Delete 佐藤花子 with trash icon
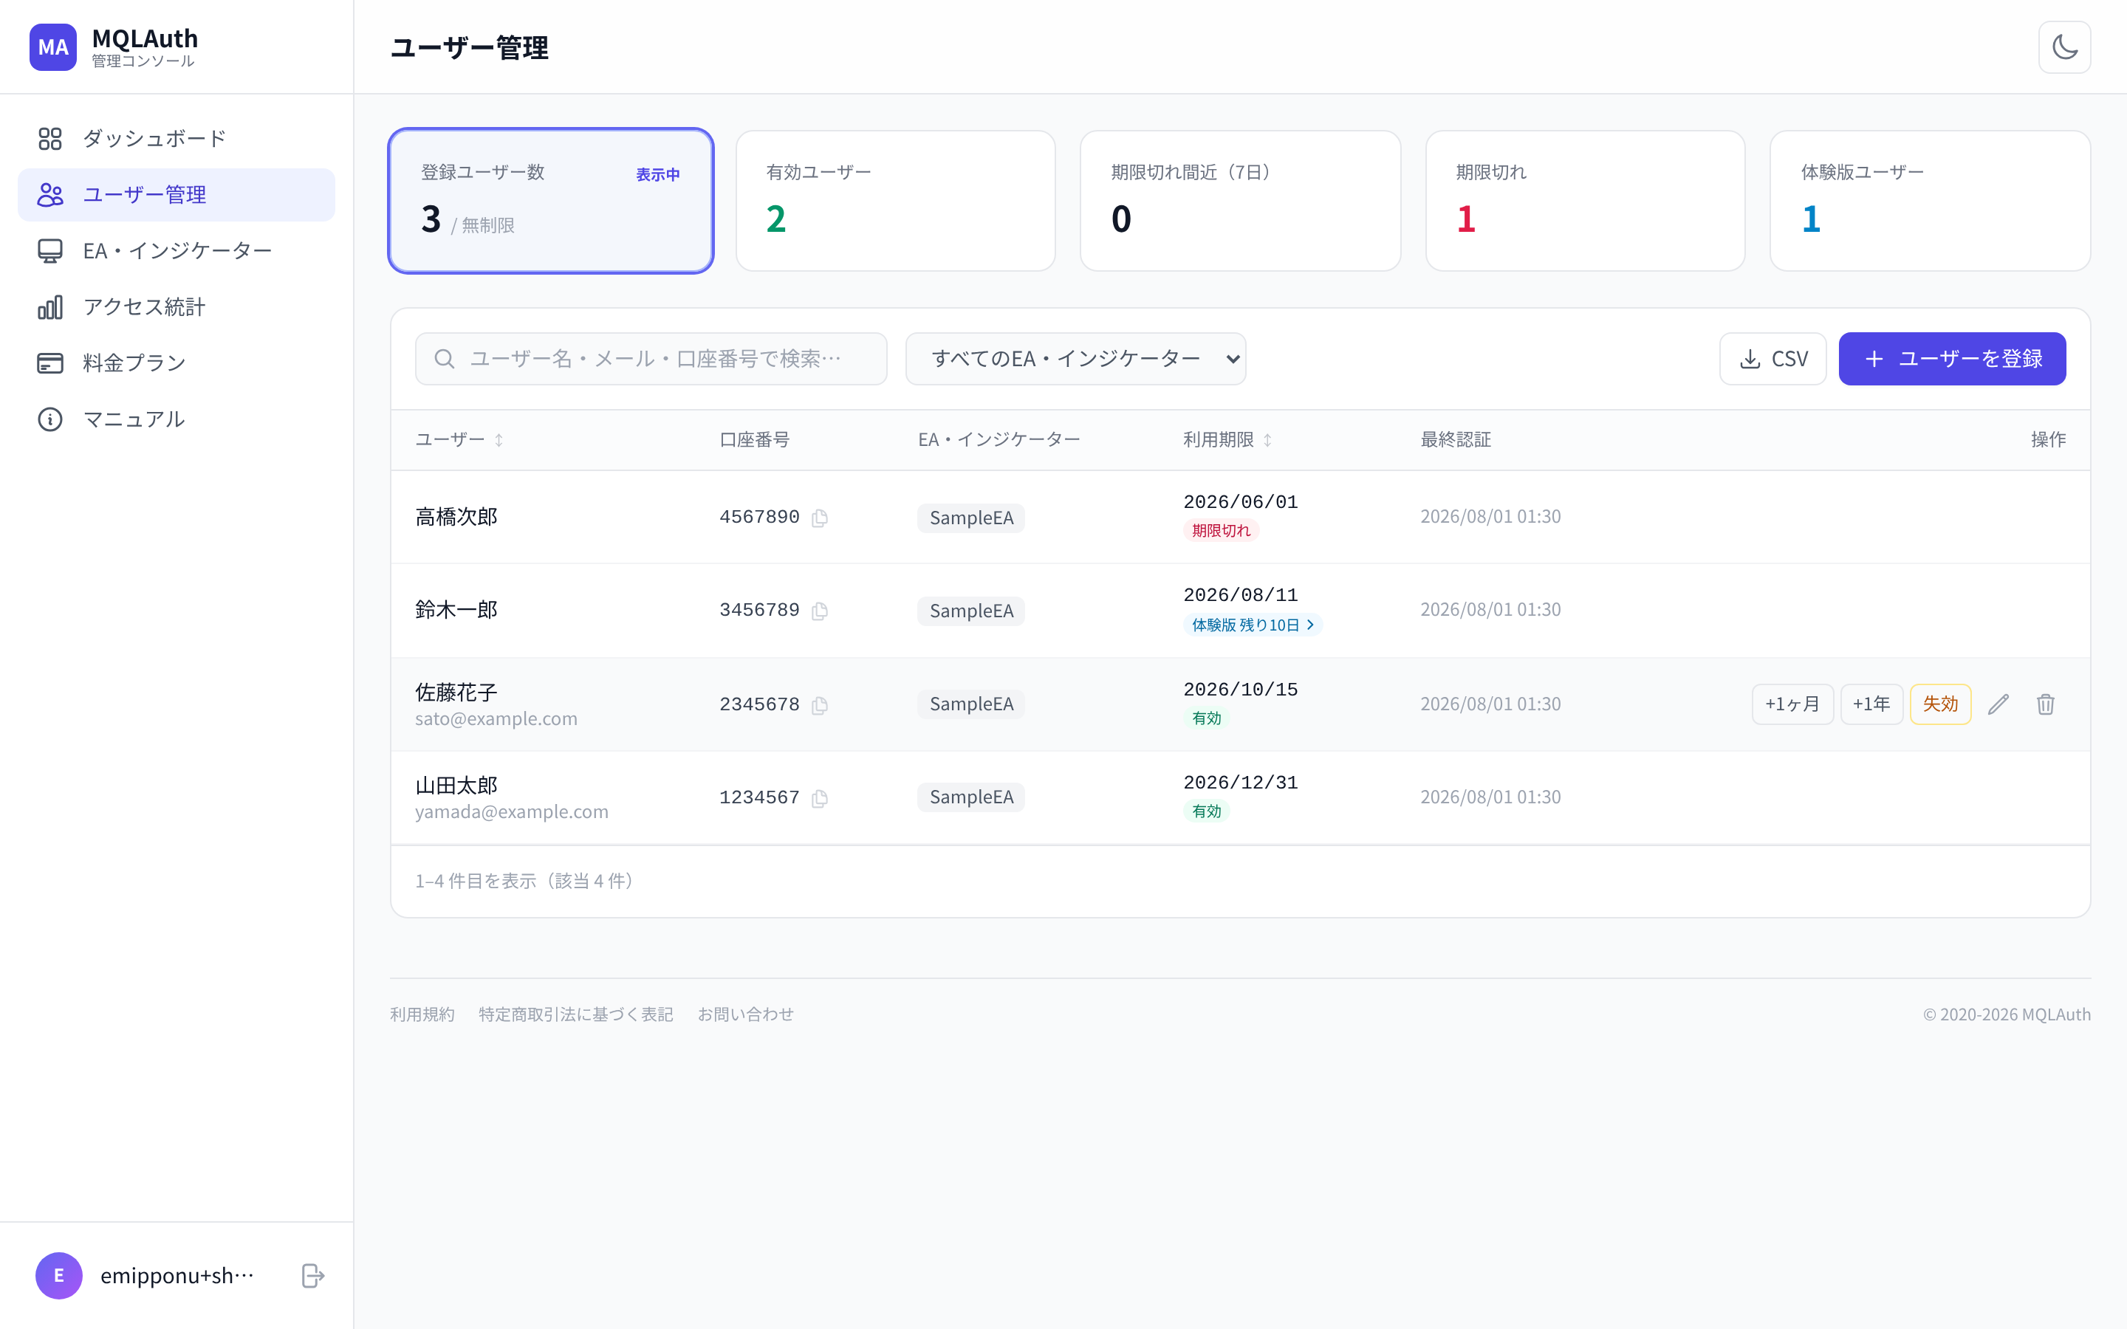The width and height of the screenshot is (2127, 1329). point(2045,704)
